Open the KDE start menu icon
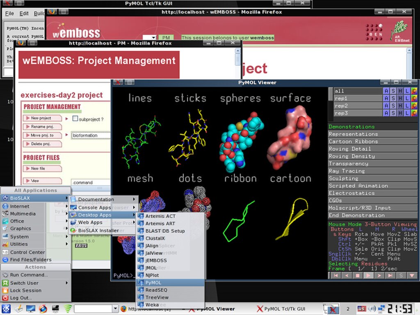 (x=6, y=308)
